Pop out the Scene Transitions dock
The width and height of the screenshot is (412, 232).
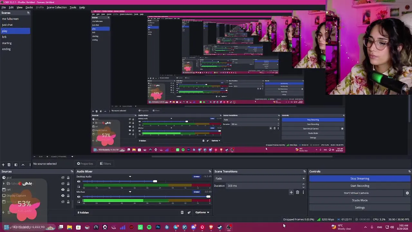(304, 171)
